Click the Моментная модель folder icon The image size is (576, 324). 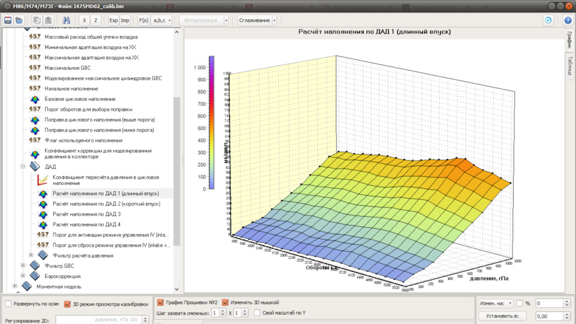pos(27,286)
